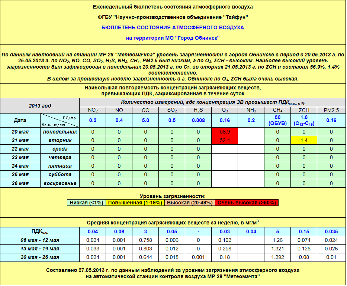This screenshot has width=347, height=286.
Task: Click the 'ПДКс.с.' row label
Action: [x=40, y=232]
